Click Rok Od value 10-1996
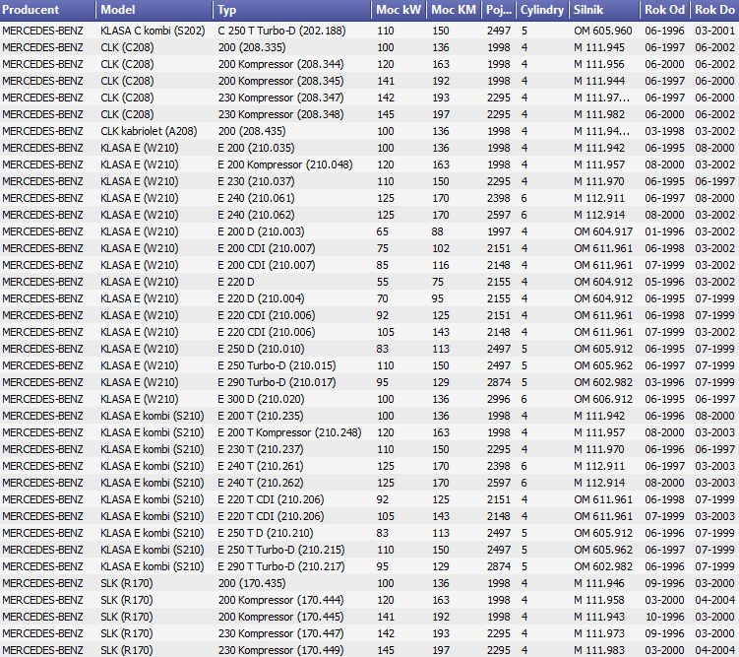Screen dimensions: 739x657 (664, 617)
